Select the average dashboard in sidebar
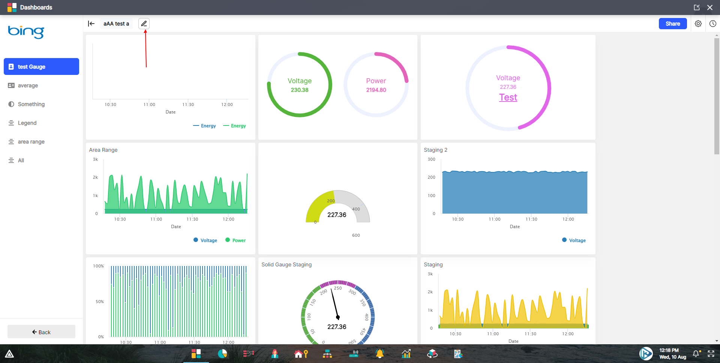This screenshot has height=363, width=720. [27, 85]
